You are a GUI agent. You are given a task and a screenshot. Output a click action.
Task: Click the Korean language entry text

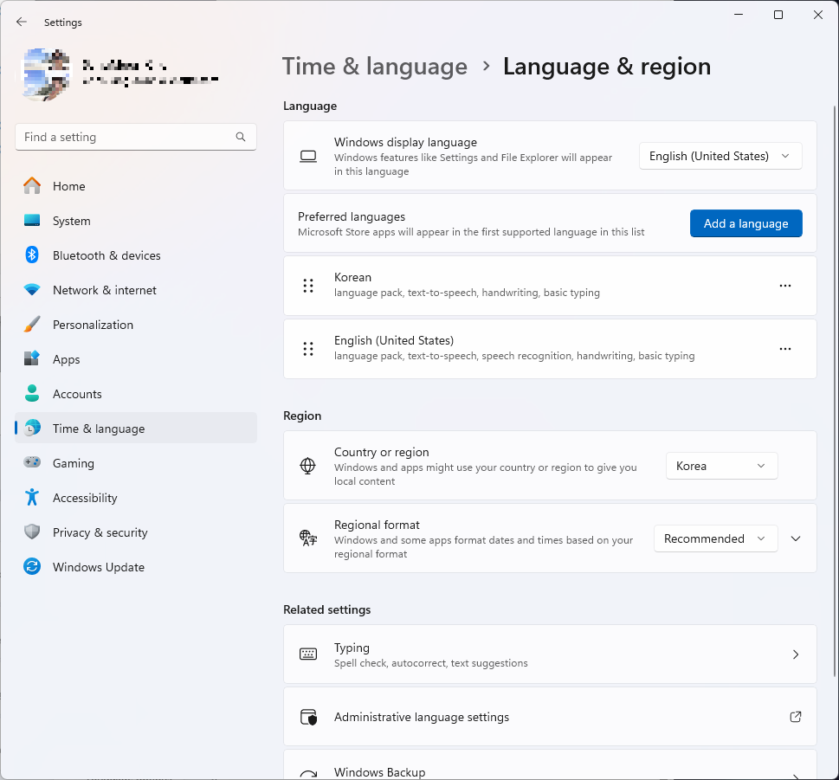click(x=352, y=277)
